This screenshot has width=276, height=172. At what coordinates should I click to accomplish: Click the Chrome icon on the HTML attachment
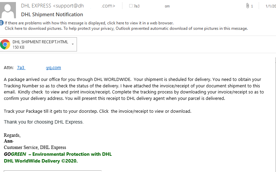[5, 44]
